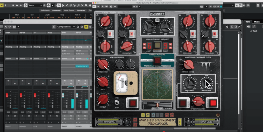Select the Zoom magnifier tool

coord(86,5)
